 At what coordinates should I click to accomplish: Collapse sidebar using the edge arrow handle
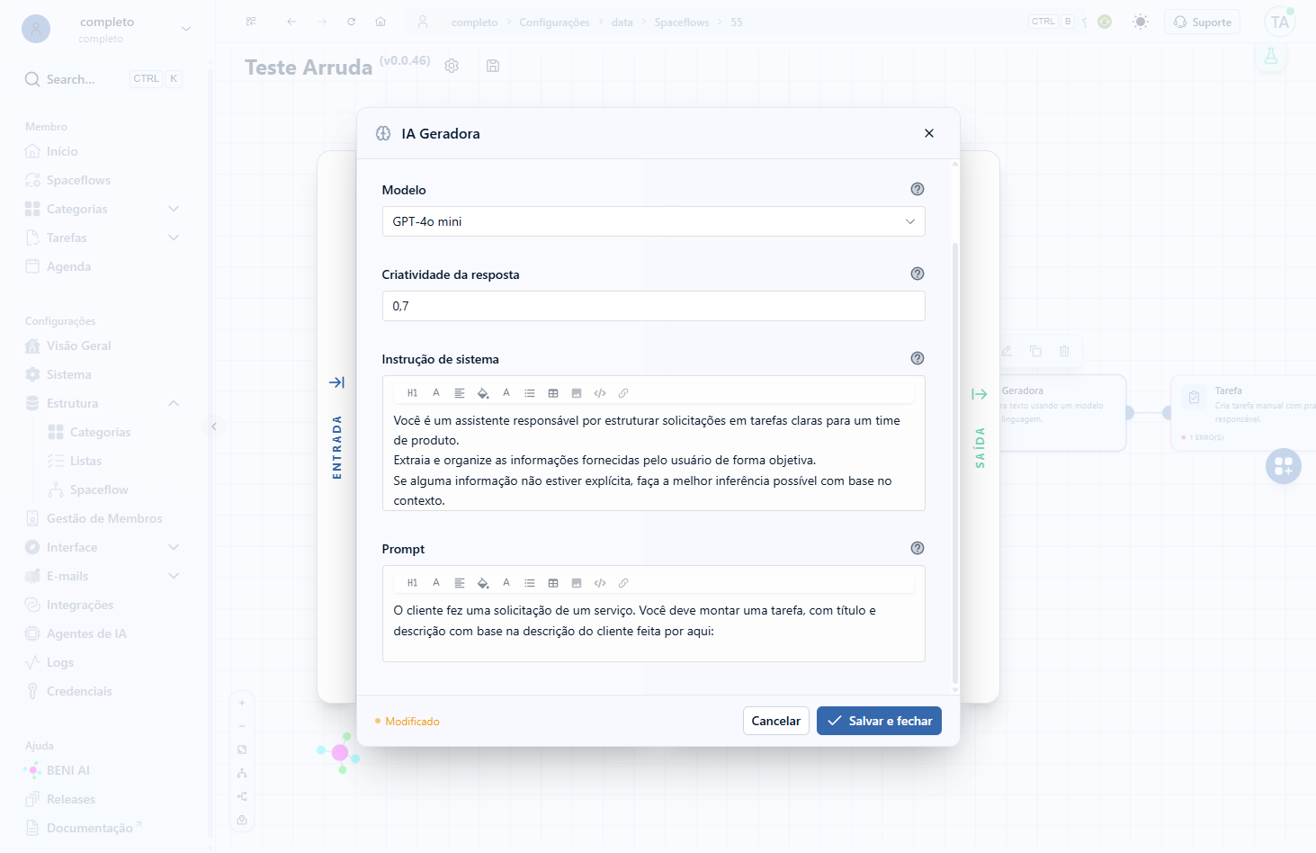coord(213,426)
